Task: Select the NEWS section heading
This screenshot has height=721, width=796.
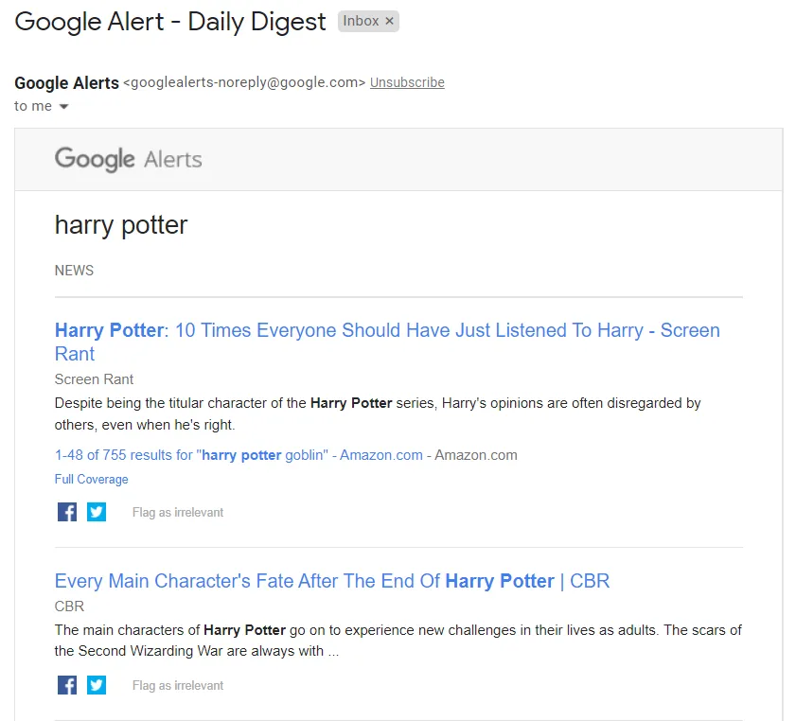Action: 74,271
